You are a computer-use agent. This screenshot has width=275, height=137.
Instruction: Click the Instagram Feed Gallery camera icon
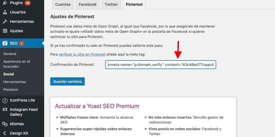pyautogui.click(x=5, y=109)
